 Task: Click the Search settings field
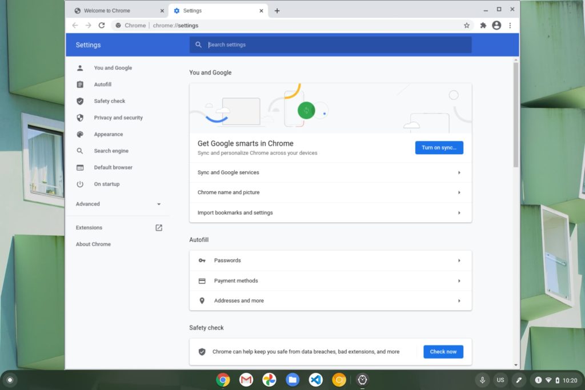(x=330, y=45)
